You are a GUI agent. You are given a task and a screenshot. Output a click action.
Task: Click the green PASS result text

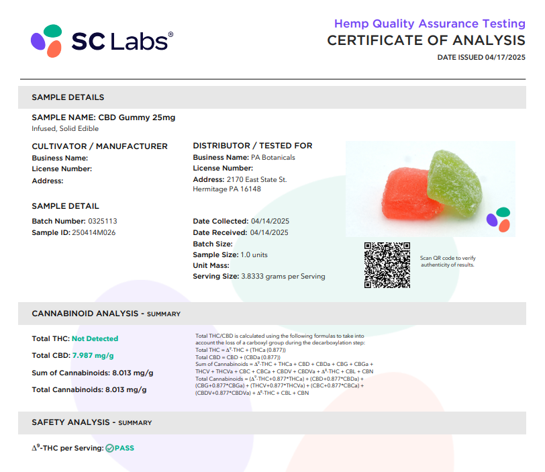point(124,448)
